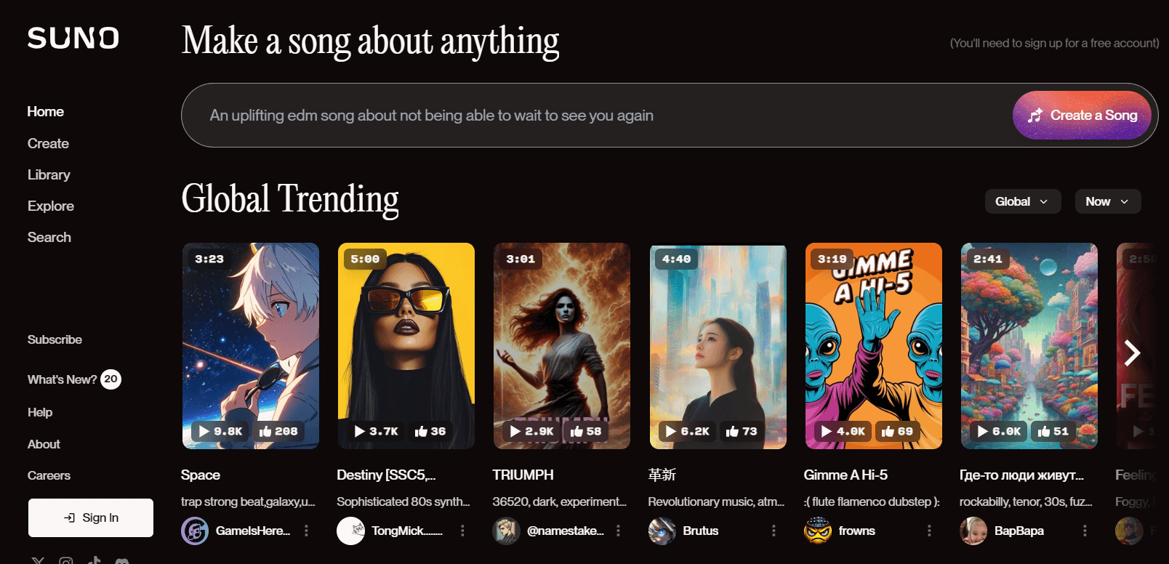Open three-dot menu beside BapBapa
This screenshot has width=1169, height=564.
tap(1085, 531)
